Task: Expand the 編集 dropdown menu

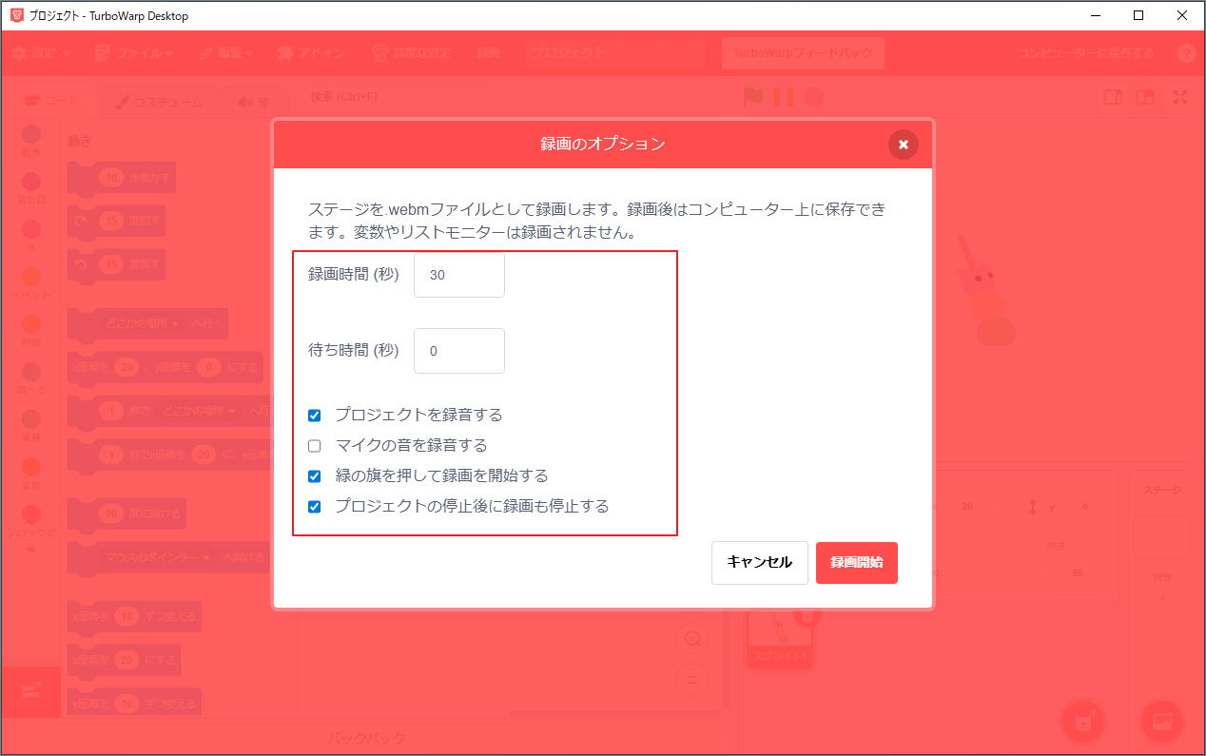Action: [226, 53]
